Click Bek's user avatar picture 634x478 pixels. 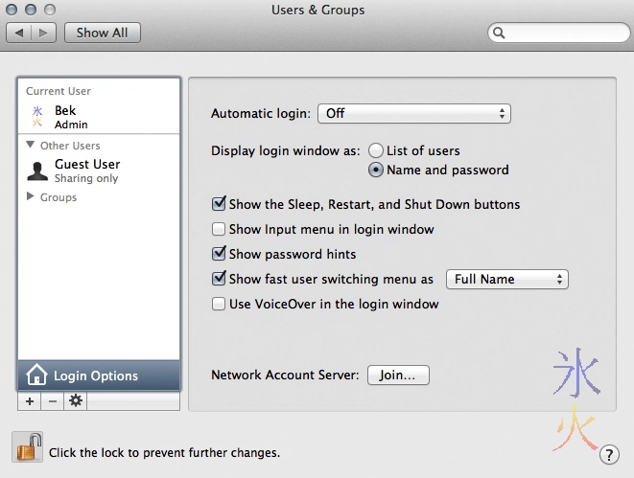click(x=37, y=117)
